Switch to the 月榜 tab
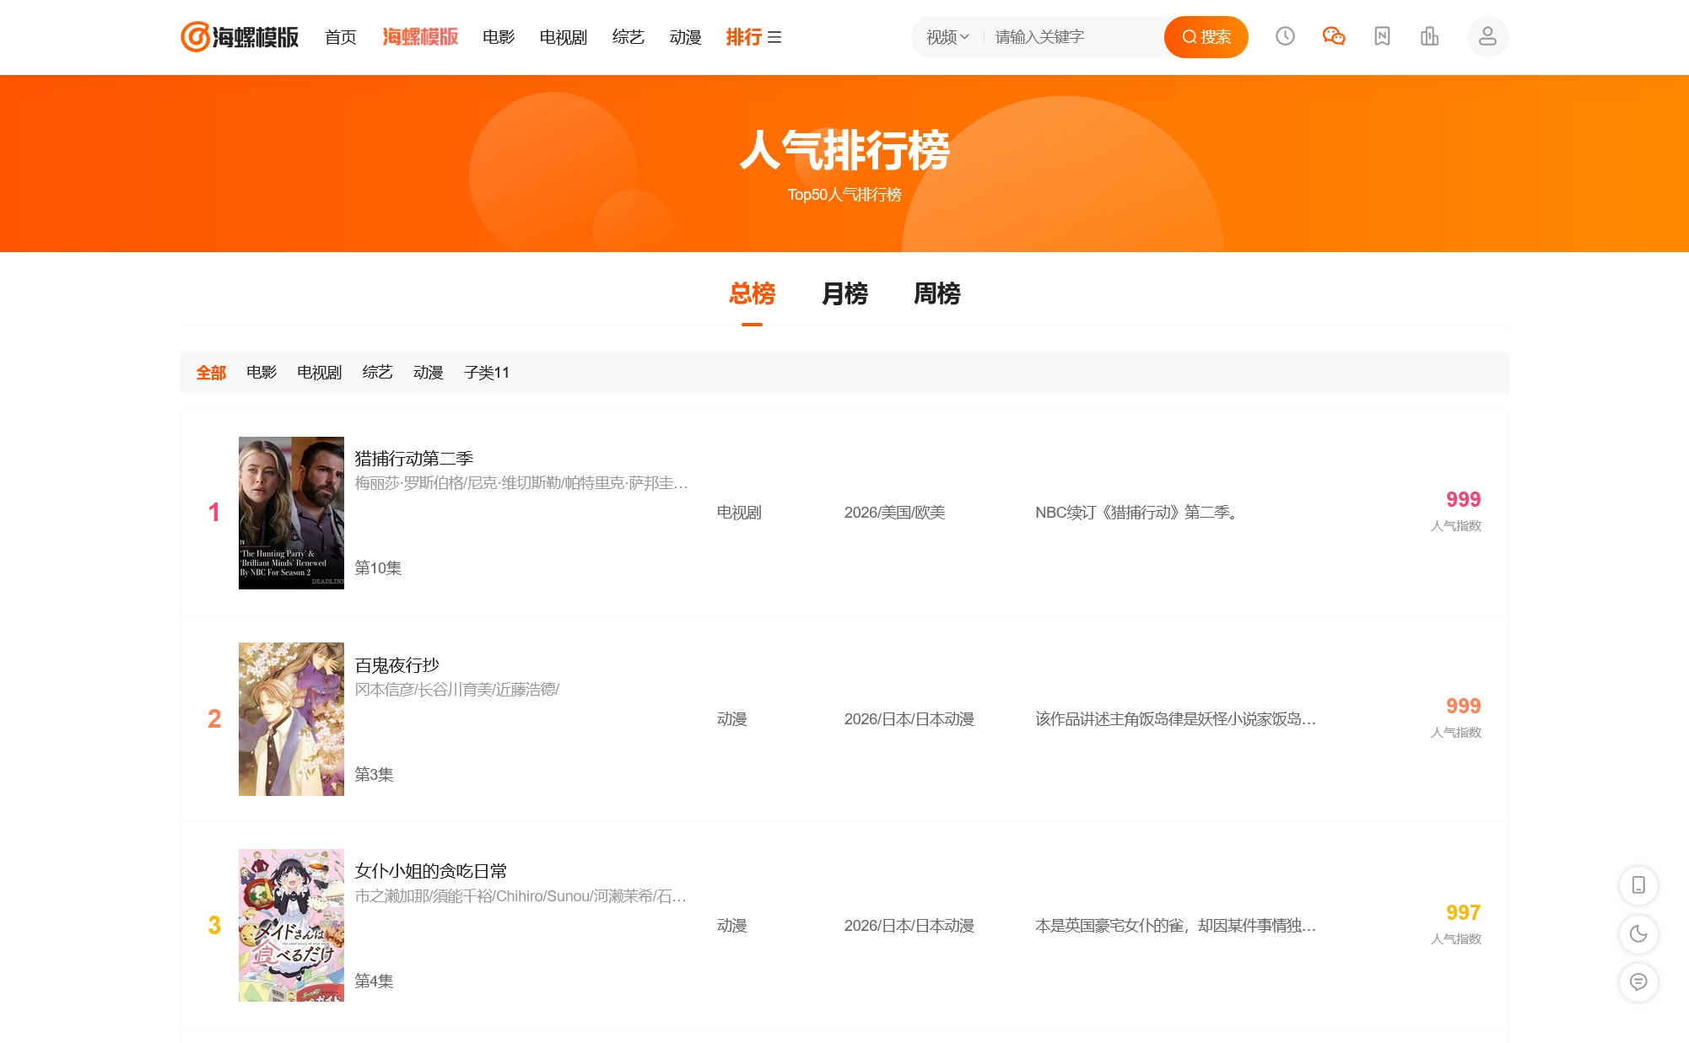Viewport: 1689px width, 1043px height. pyautogui.click(x=844, y=293)
